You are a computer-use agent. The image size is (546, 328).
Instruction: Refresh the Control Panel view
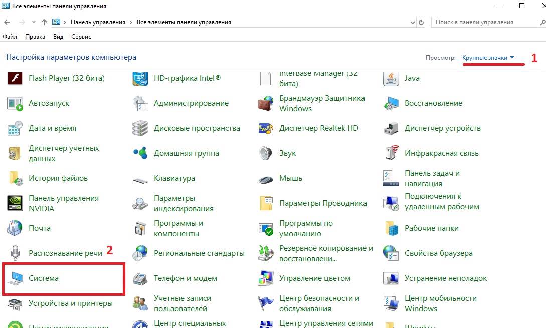tap(421, 22)
